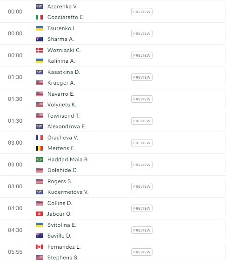
Task: Open preview for Gracheva vs Mertens match
Action: [x=142, y=143]
